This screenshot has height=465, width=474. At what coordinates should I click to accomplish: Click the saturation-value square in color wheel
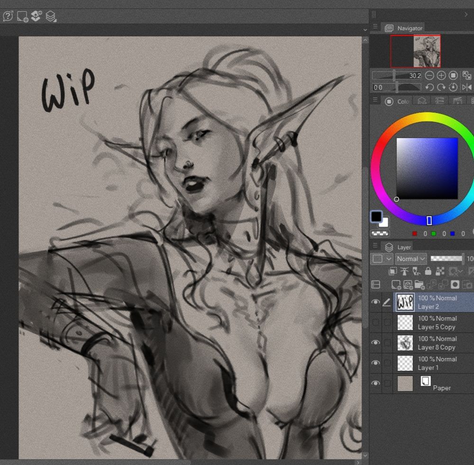tap(427, 168)
